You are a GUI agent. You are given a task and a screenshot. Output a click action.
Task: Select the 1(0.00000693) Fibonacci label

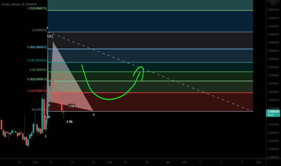coord(39,30)
